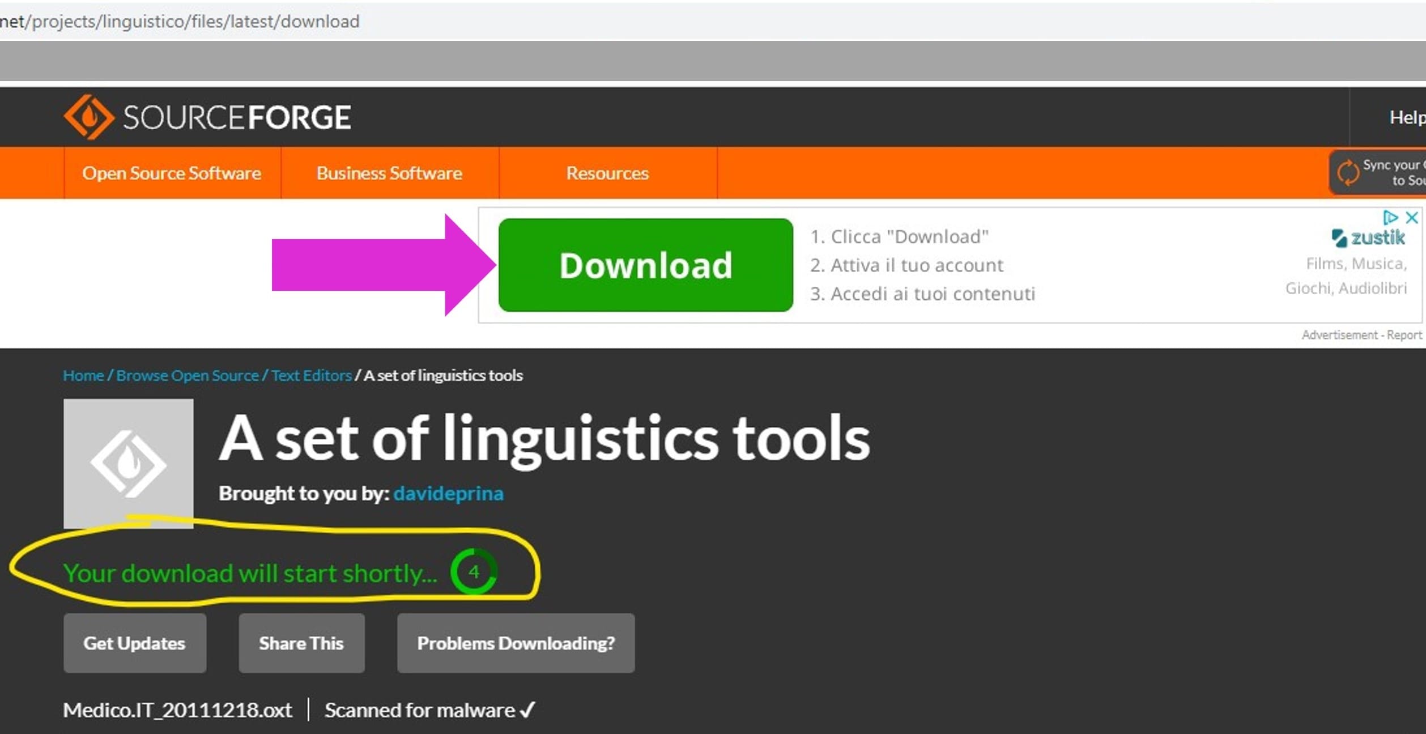Open Text Editors breadcrumb link
Viewport: 1426px width, 734px height.
[x=312, y=375]
